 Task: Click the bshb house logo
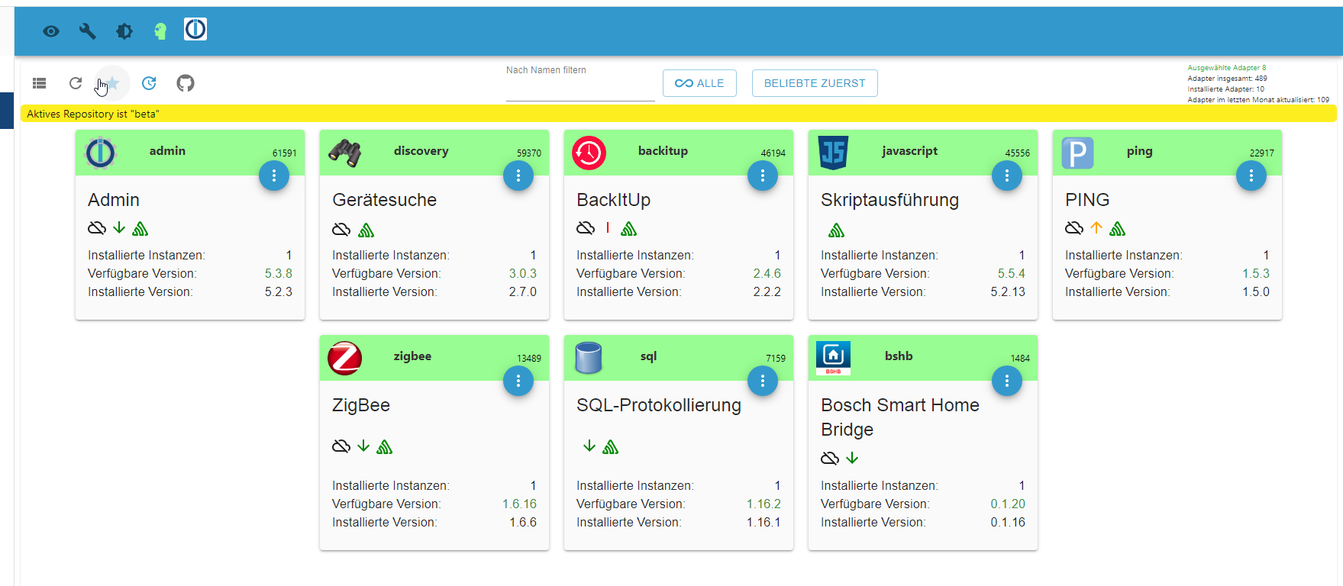pyautogui.click(x=833, y=358)
